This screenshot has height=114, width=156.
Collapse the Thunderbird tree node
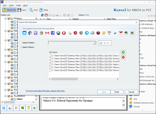[5, 96]
